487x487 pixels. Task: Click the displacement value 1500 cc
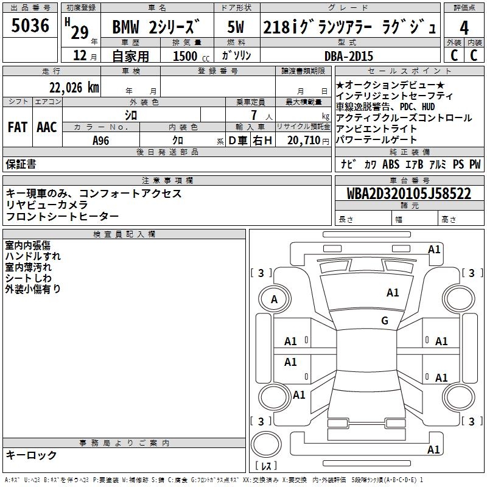pos(191,56)
